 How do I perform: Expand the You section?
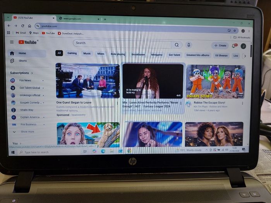[17, 143]
